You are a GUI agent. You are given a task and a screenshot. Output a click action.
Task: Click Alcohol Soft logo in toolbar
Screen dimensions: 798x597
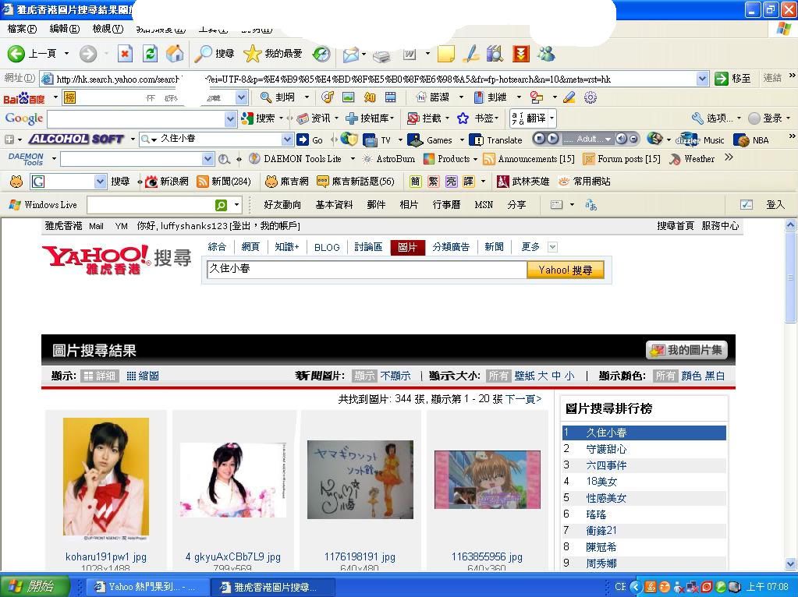(76, 139)
